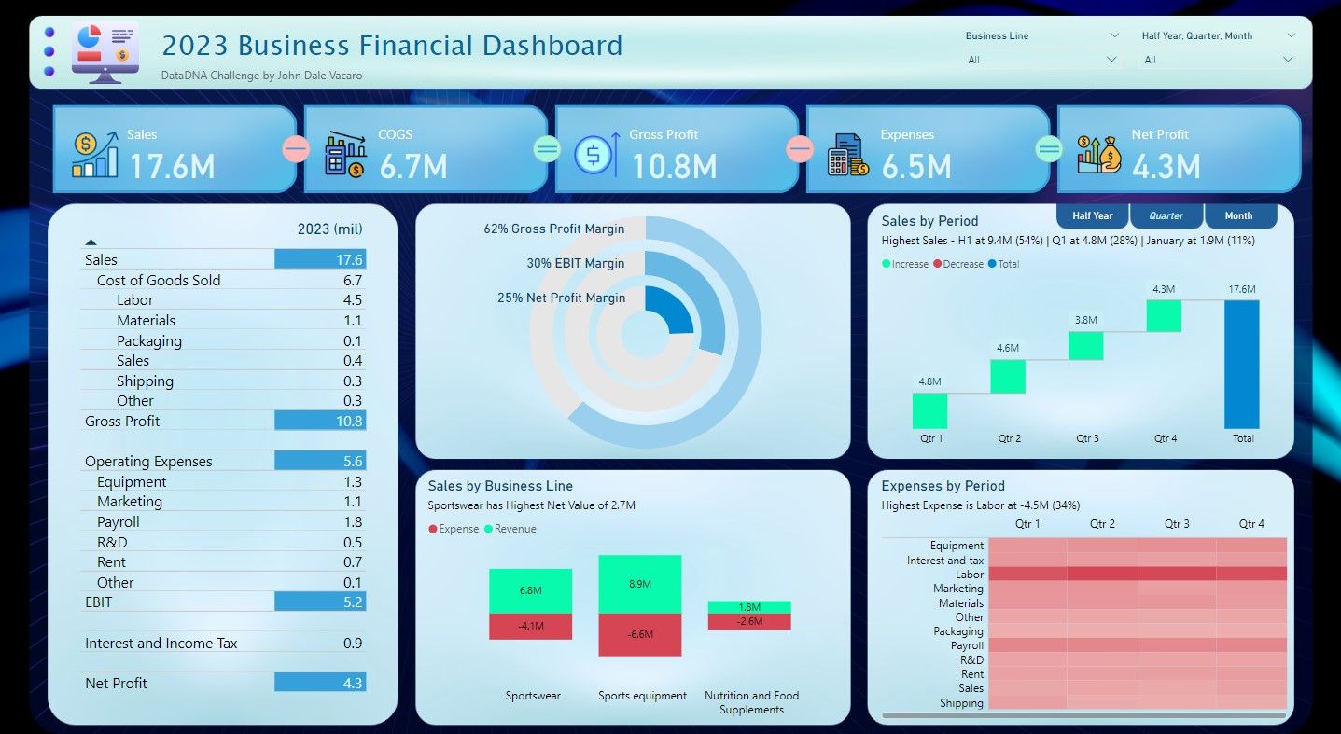Click the Total bar in waterfall chart
Image resolution: width=1341 pixels, height=734 pixels.
[1241, 364]
